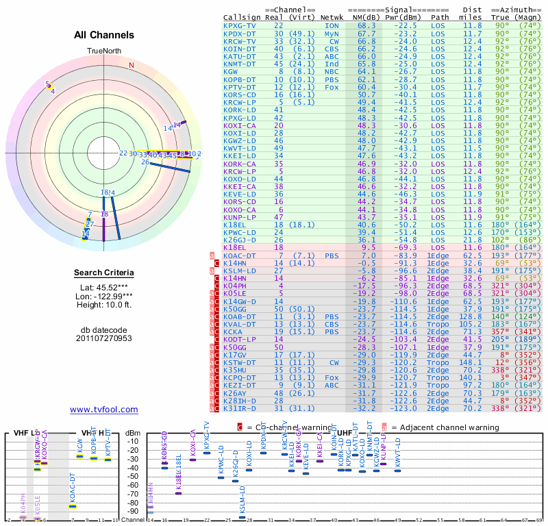Select the KGW callsign in the table

click(x=230, y=72)
